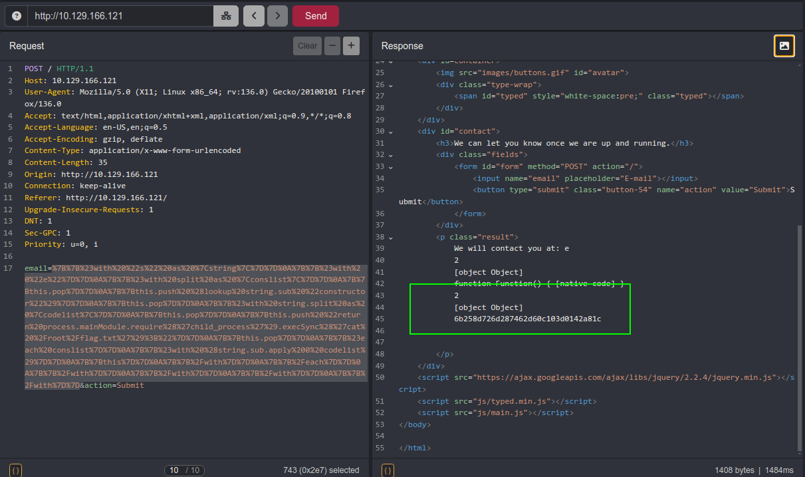
Task: Click the Content-Type header line
Action: pyautogui.click(x=133, y=150)
